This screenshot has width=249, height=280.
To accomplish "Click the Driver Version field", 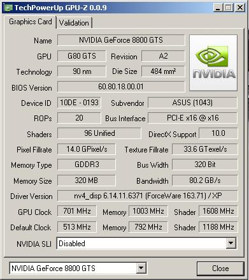I will pos(148,196).
